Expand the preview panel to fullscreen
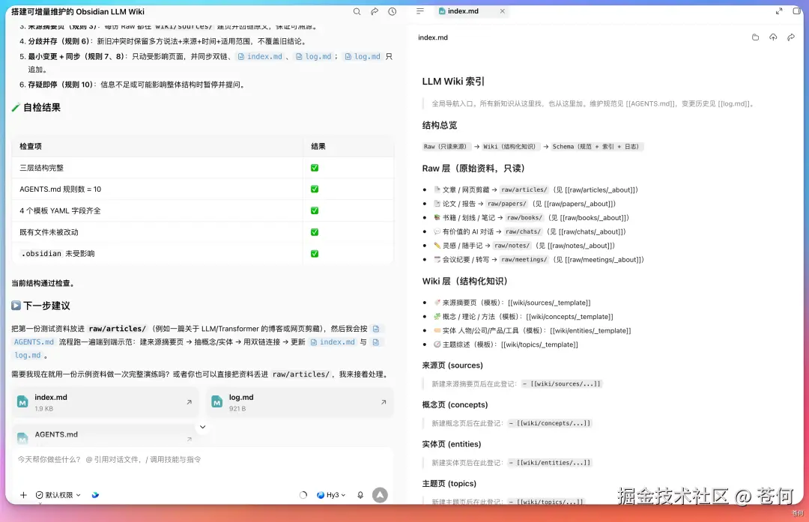809x522 pixels. pos(779,10)
